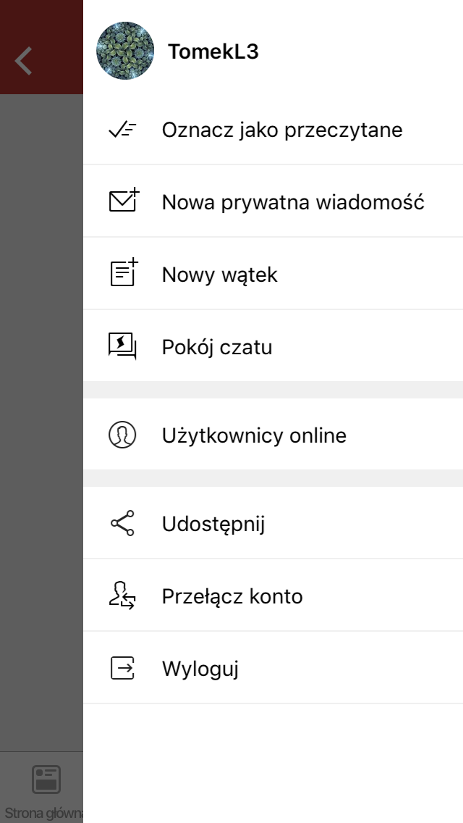Select Oznacz jako przeczytane
This screenshot has width=463, height=823.
coord(282,130)
